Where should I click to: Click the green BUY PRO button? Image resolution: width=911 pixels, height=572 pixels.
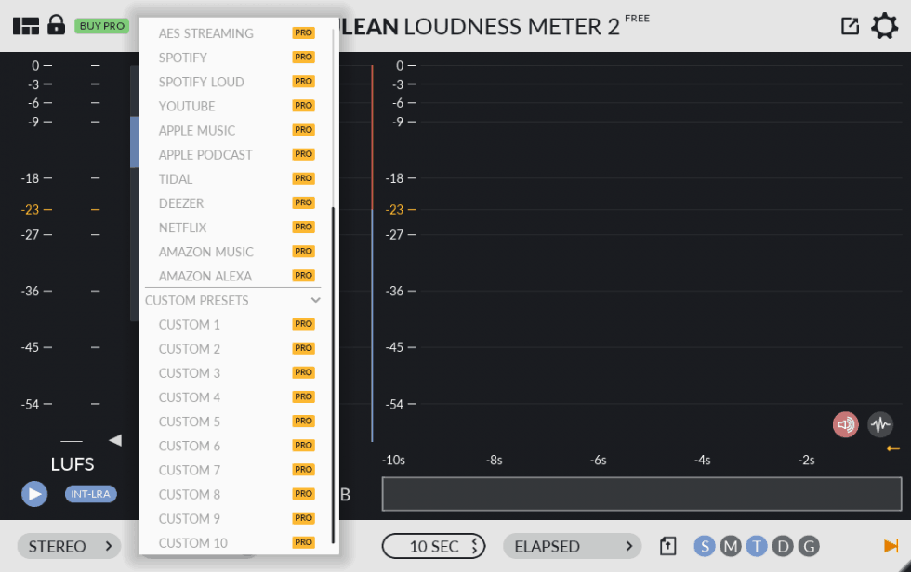tap(101, 26)
